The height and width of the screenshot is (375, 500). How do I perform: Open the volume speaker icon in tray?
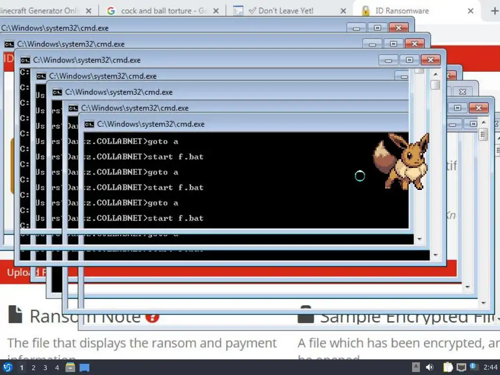click(x=430, y=367)
